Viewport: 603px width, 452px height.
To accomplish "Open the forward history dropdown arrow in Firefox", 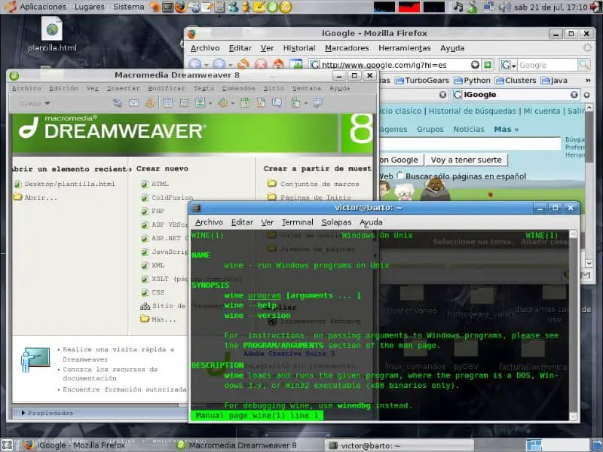I will [x=231, y=65].
